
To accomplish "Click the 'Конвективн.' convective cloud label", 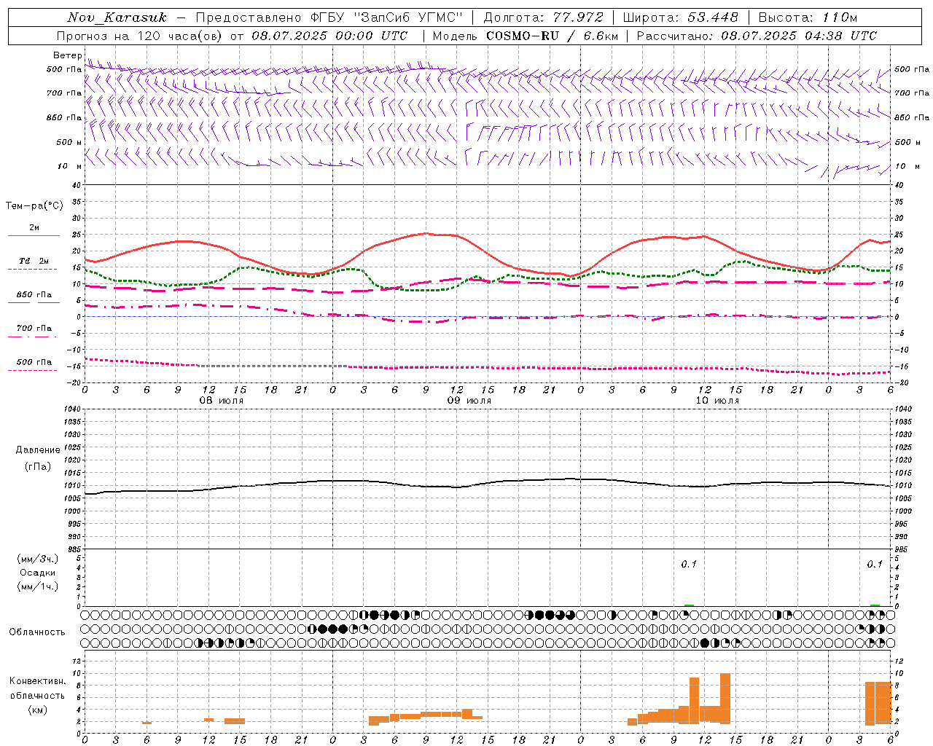I will [x=37, y=681].
